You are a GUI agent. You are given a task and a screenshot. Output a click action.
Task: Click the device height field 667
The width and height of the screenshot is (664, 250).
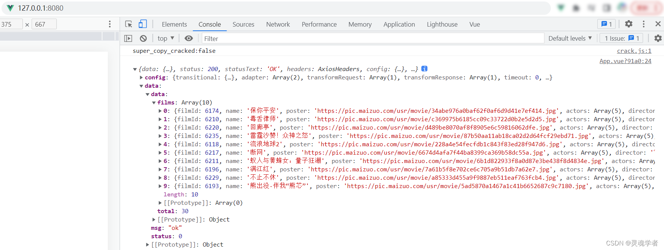click(45, 24)
